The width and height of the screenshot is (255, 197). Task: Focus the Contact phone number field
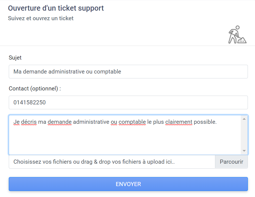coord(128,102)
